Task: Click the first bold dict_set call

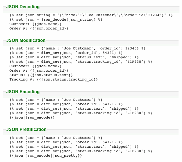Action: (x=50, y=53)
